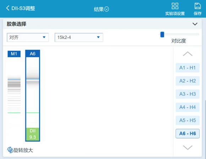Image resolution: width=206 pixels, height=159 pixels.
Task: Select the A3 - H3 lane group
Action: (188, 94)
